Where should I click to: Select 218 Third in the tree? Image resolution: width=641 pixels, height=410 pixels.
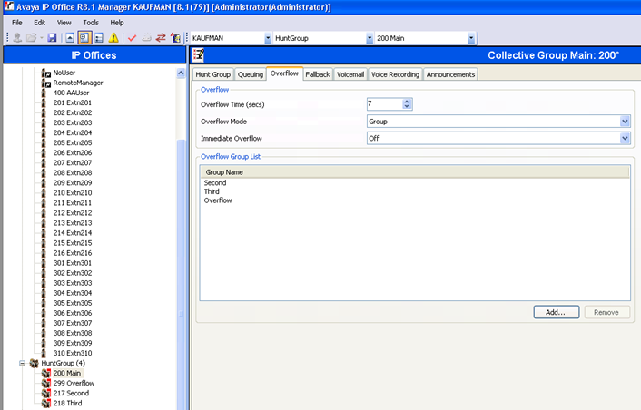tap(67, 403)
